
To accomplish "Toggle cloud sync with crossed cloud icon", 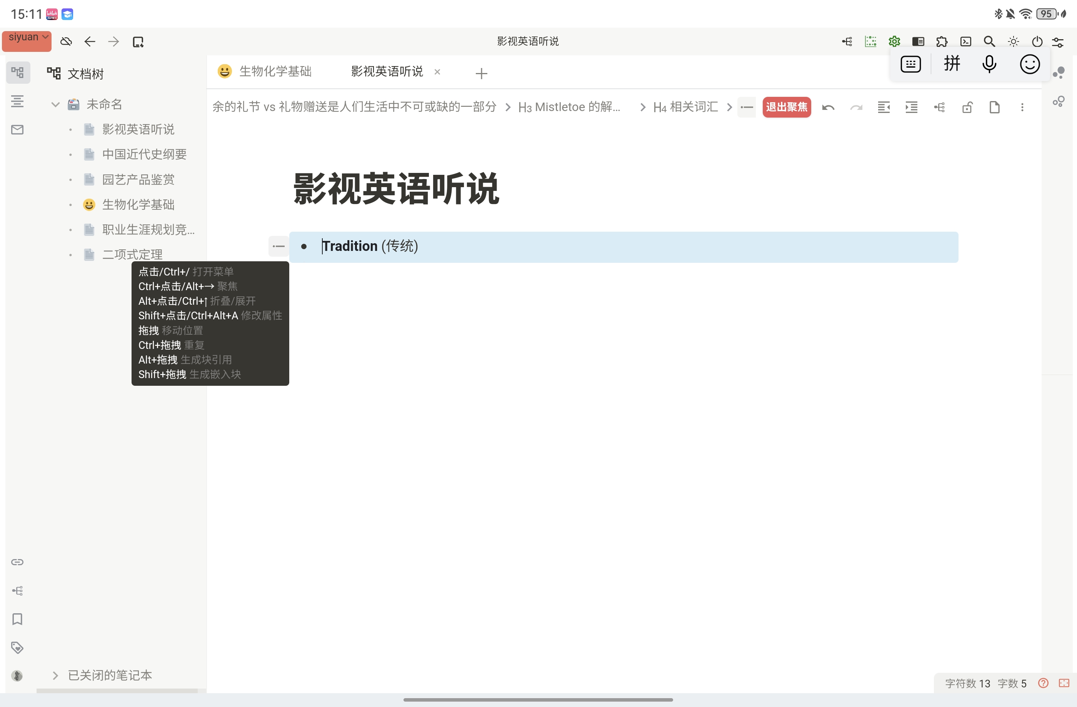I will tap(66, 41).
